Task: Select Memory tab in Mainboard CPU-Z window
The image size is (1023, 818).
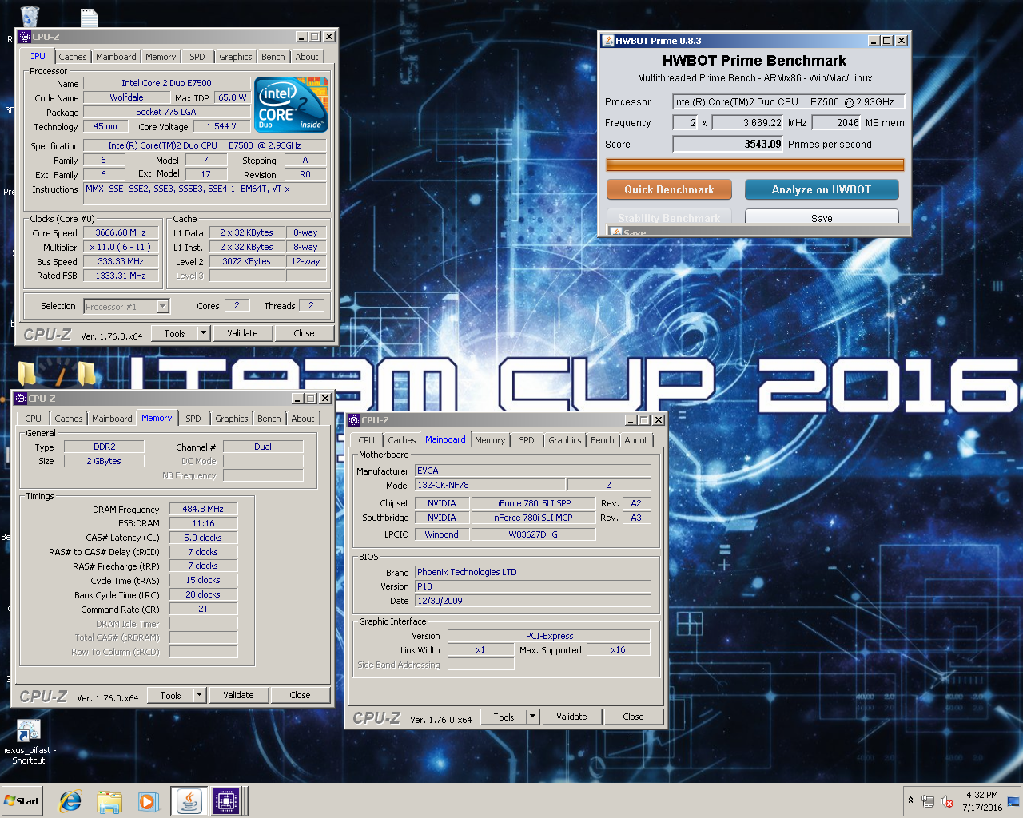Action: [490, 440]
